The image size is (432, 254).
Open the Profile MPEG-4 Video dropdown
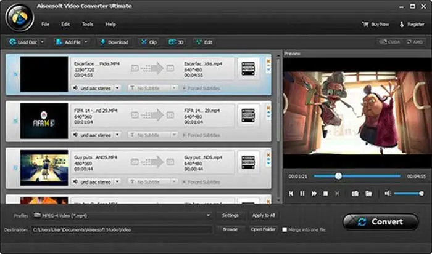208,215
